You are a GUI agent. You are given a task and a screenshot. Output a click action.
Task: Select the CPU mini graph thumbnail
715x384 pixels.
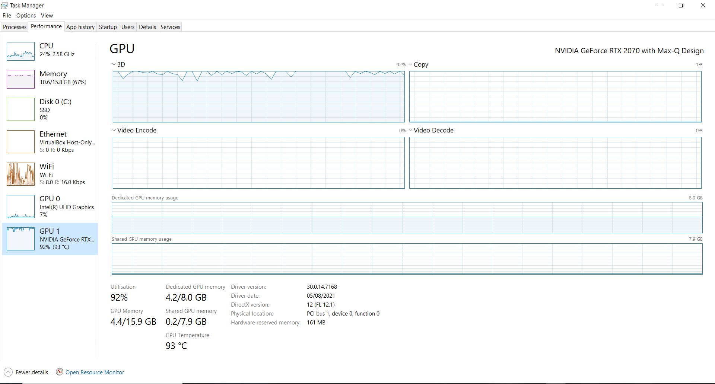point(20,51)
